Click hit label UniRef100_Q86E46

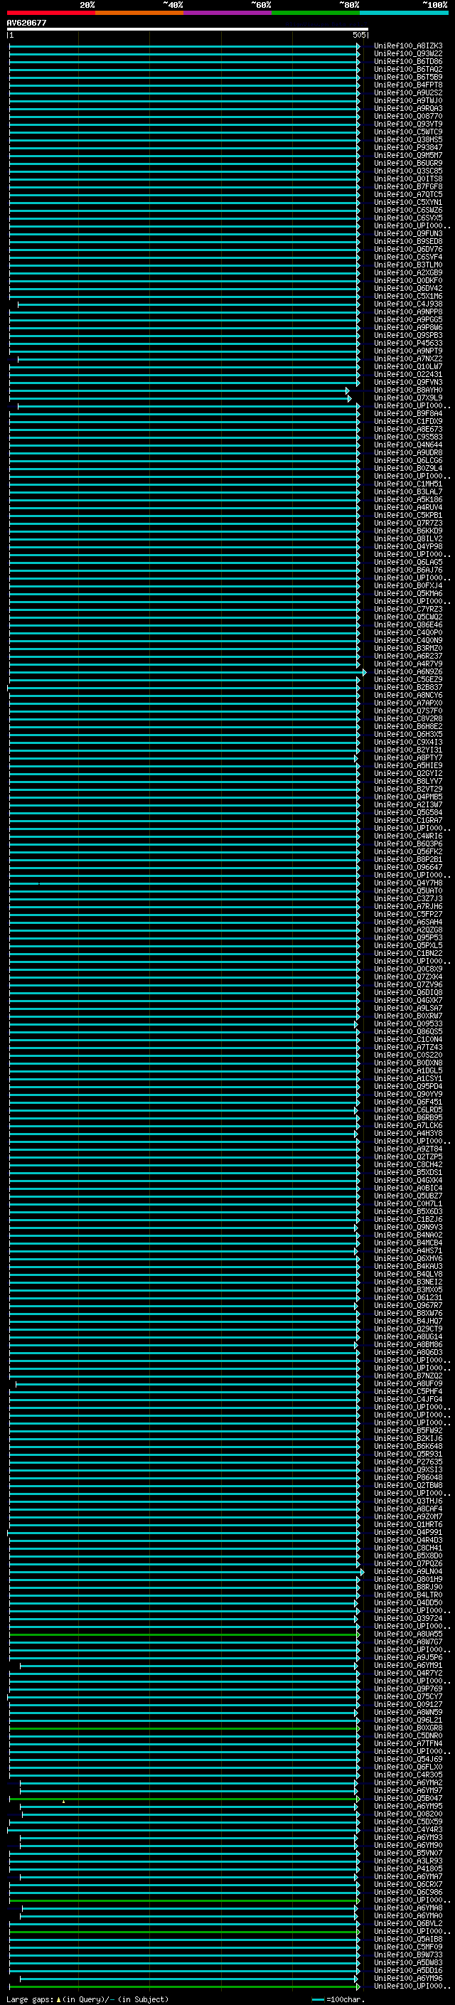tap(407, 625)
